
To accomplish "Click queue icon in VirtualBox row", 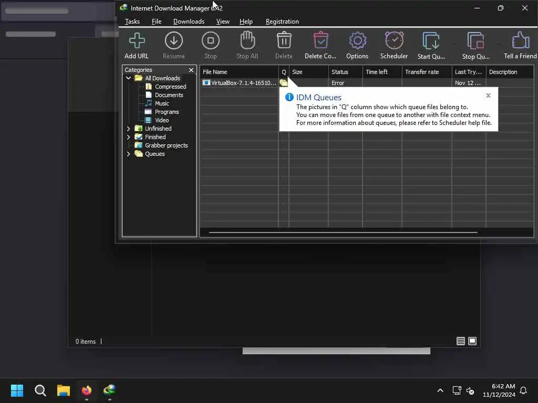I will point(283,83).
